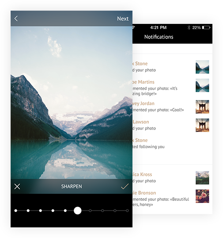Image resolution: width=223 pixels, height=238 pixels.
Task: Open Jordan's profile name link
Action: click(144, 104)
